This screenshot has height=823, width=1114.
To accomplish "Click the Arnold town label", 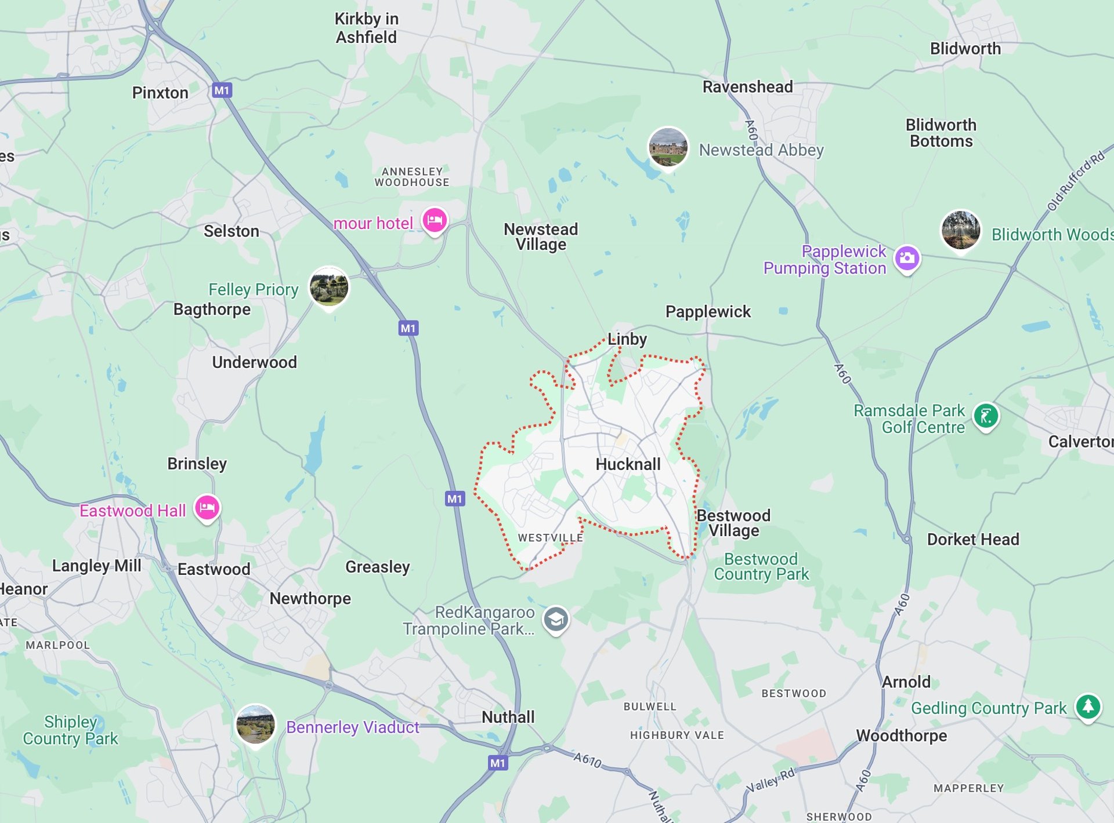I will [x=906, y=682].
